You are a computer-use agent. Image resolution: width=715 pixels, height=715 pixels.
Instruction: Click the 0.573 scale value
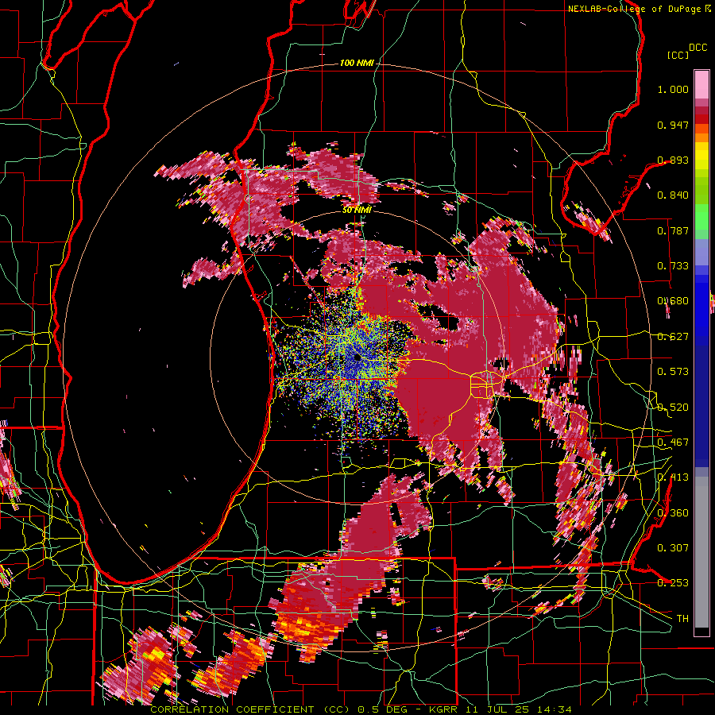(673, 372)
